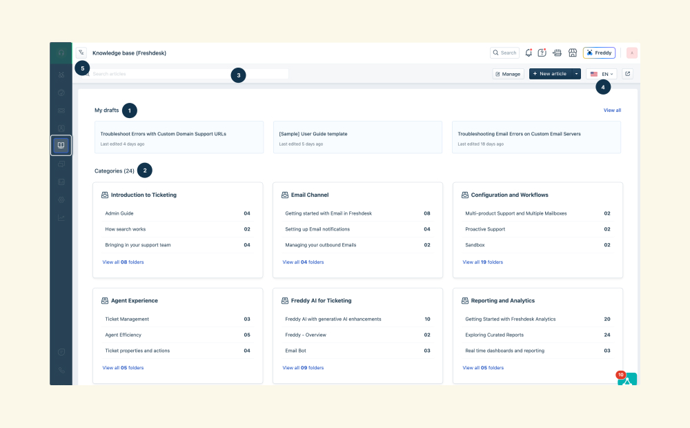Click sidebar icon between Forums and Admin gear
Screen dimensions: 690x428
[61, 182]
